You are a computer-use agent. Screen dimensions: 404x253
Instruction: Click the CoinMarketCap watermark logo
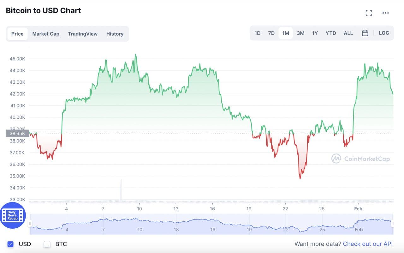(360, 159)
